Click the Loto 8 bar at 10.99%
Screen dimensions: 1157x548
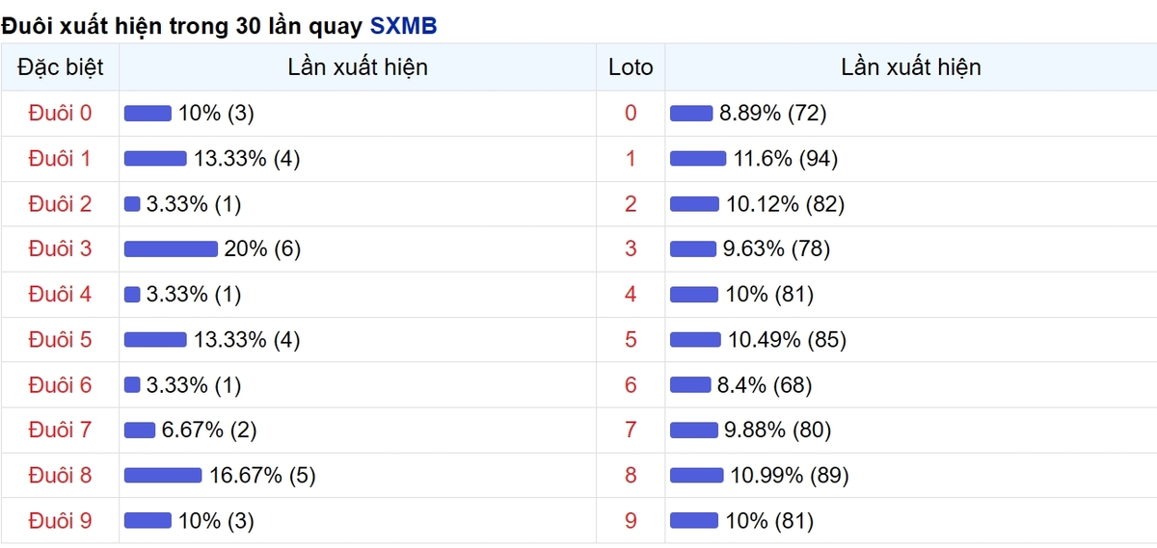point(696,476)
